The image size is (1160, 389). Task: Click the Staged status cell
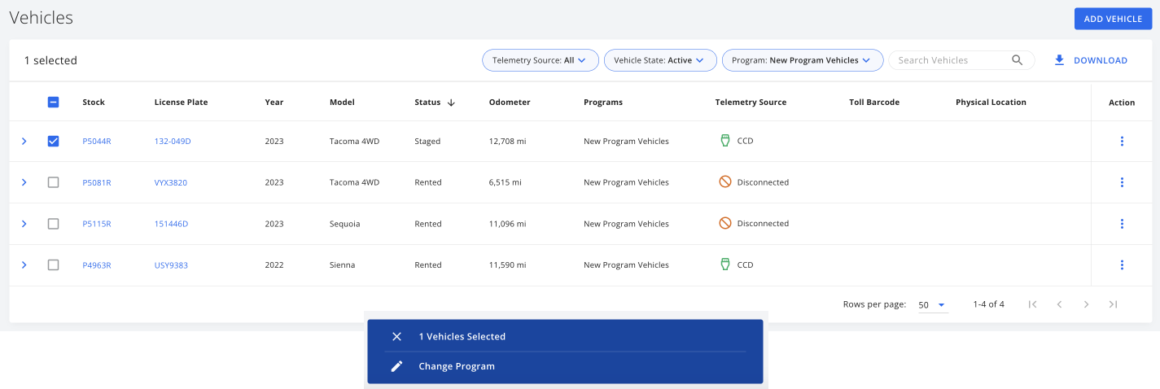pos(427,142)
